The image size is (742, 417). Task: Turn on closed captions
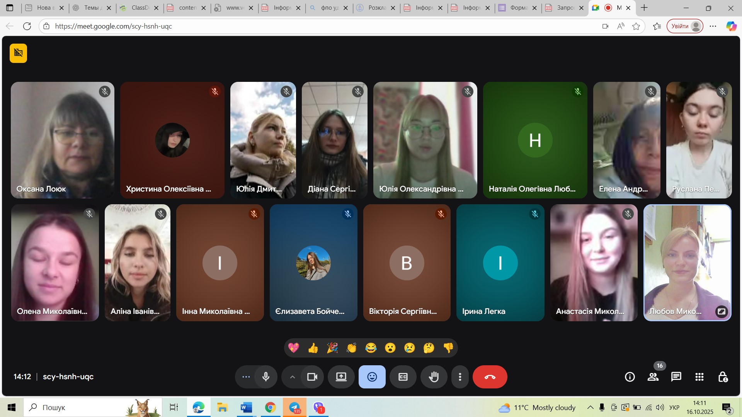pos(403,377)
